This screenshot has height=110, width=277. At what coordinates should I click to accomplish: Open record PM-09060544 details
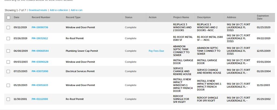point(40,51)
